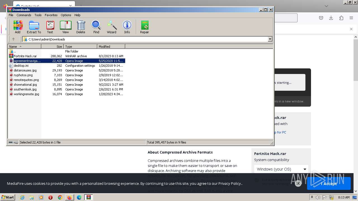Select workingremote.jpg file
Image resolution: width=358 pixels, height=201 pixels.
click(67, 94)
